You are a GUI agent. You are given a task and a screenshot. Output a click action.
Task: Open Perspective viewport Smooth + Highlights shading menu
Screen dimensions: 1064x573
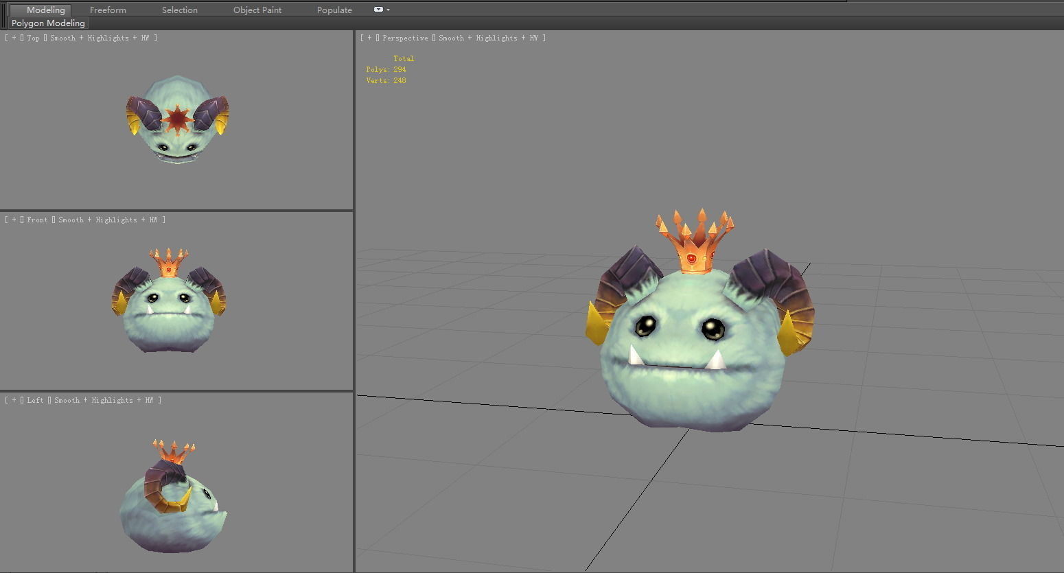click(488, 38)
